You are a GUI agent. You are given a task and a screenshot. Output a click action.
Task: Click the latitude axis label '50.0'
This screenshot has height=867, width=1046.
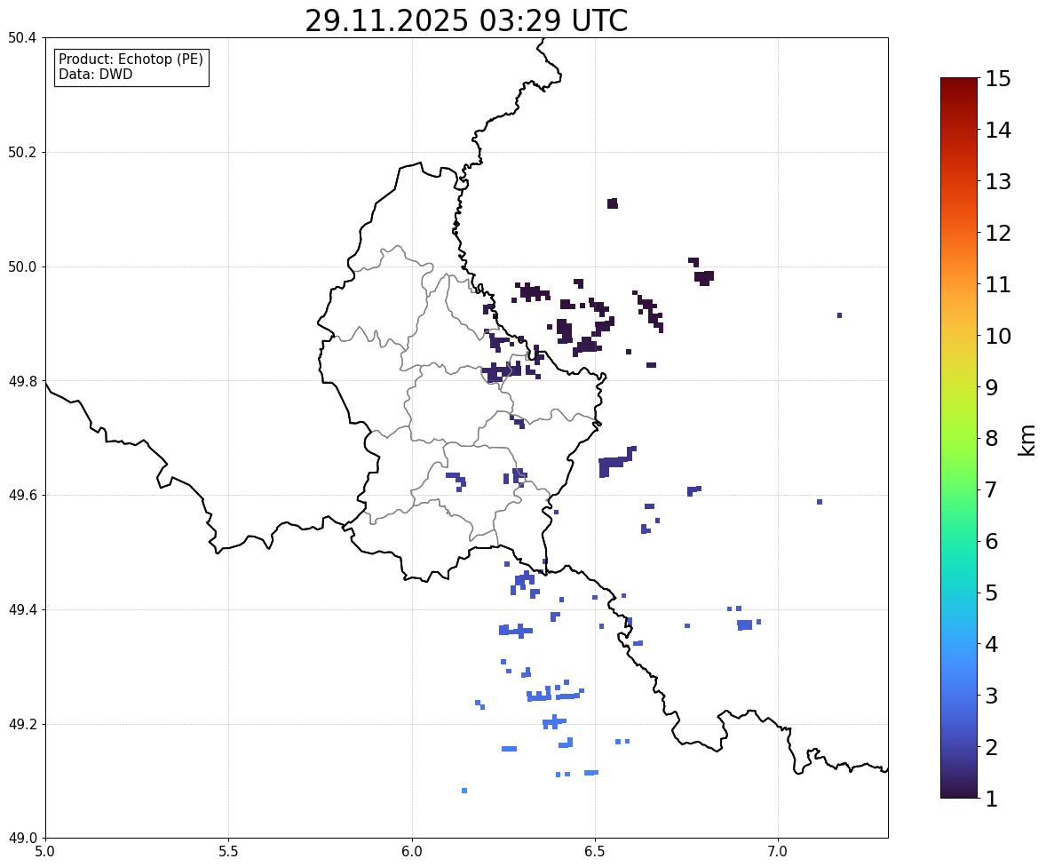coord(22,267)
